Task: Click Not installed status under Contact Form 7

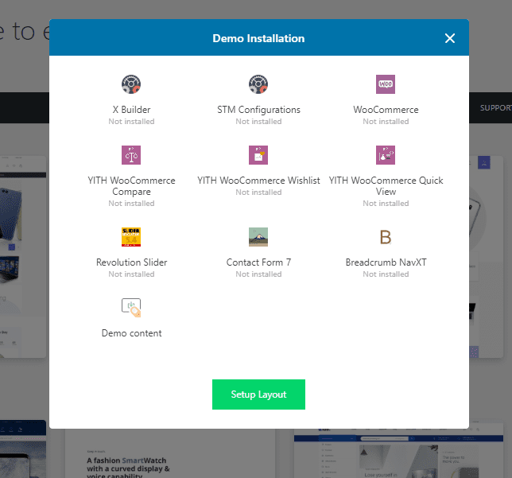Action: point(258,274)
